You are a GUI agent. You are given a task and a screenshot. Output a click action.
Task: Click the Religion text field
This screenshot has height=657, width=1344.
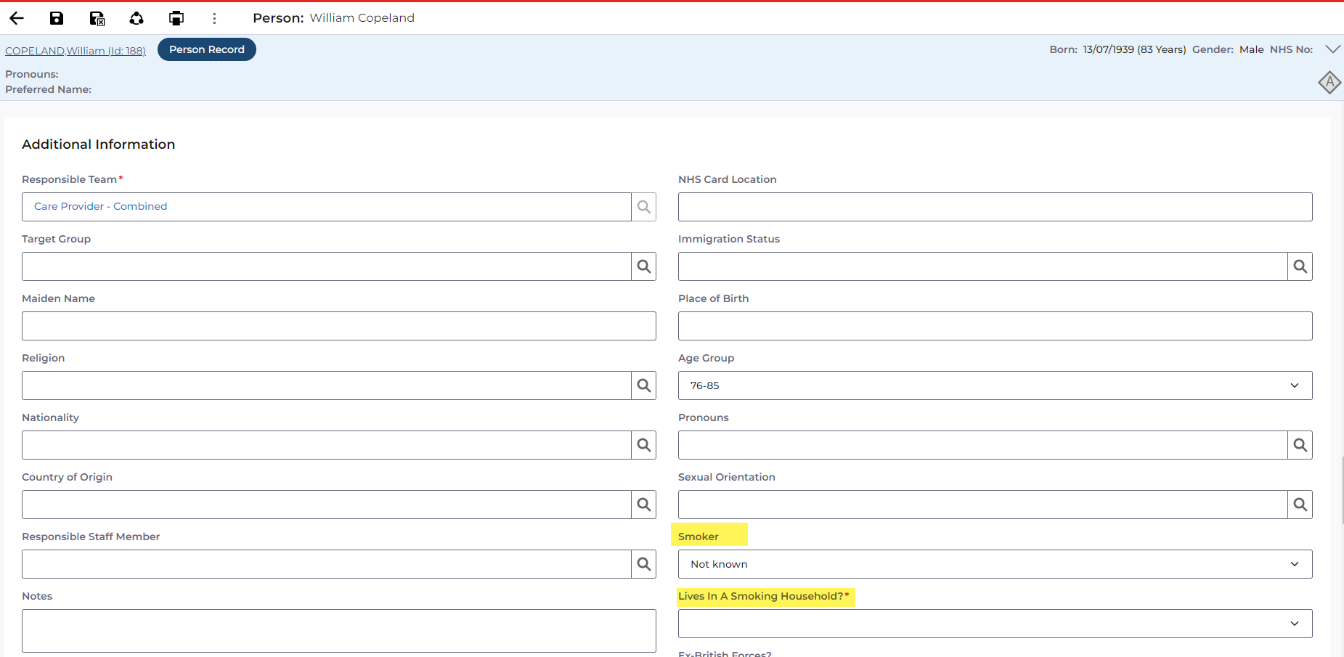tap(327, 385)
